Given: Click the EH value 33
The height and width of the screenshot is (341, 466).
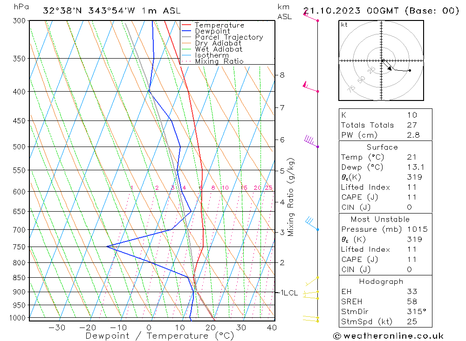Looking at the screenshot, I should tap(412, 291).
